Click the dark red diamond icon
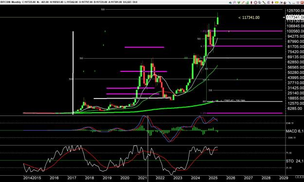The width and height of the screenshot is (304, 182). 272,2
